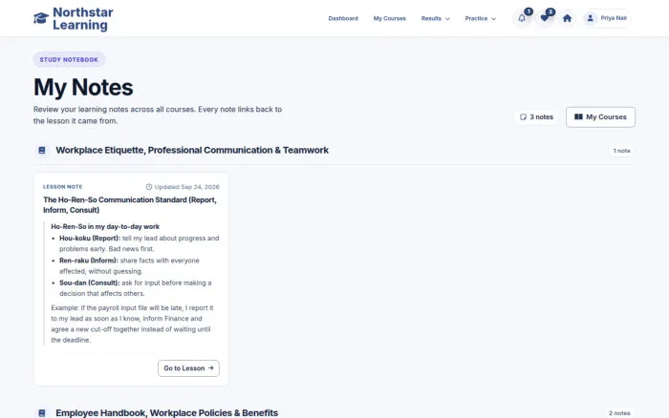The width and height of the screenshot is (669, 418).
Task: Click the Go to Lesson button
Action: [x=188, y=368]
